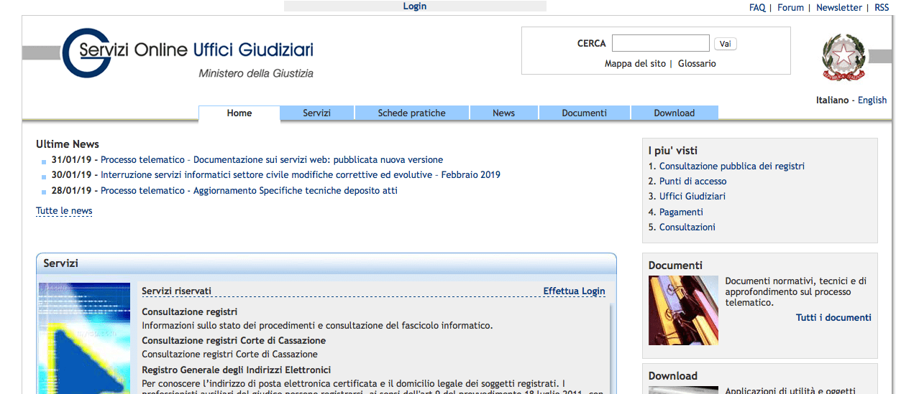The width and height of the screenshot is (919, 394).
Task: Click inside the CERCA search field
Action: (660, 44)
